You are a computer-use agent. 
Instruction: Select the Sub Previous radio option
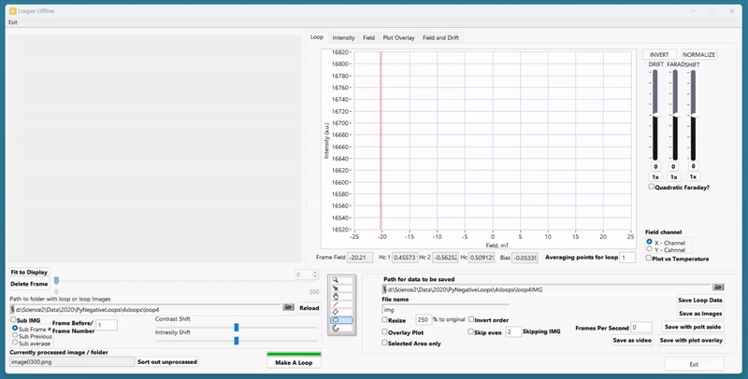pyautogui.click(x=15, y=335)
